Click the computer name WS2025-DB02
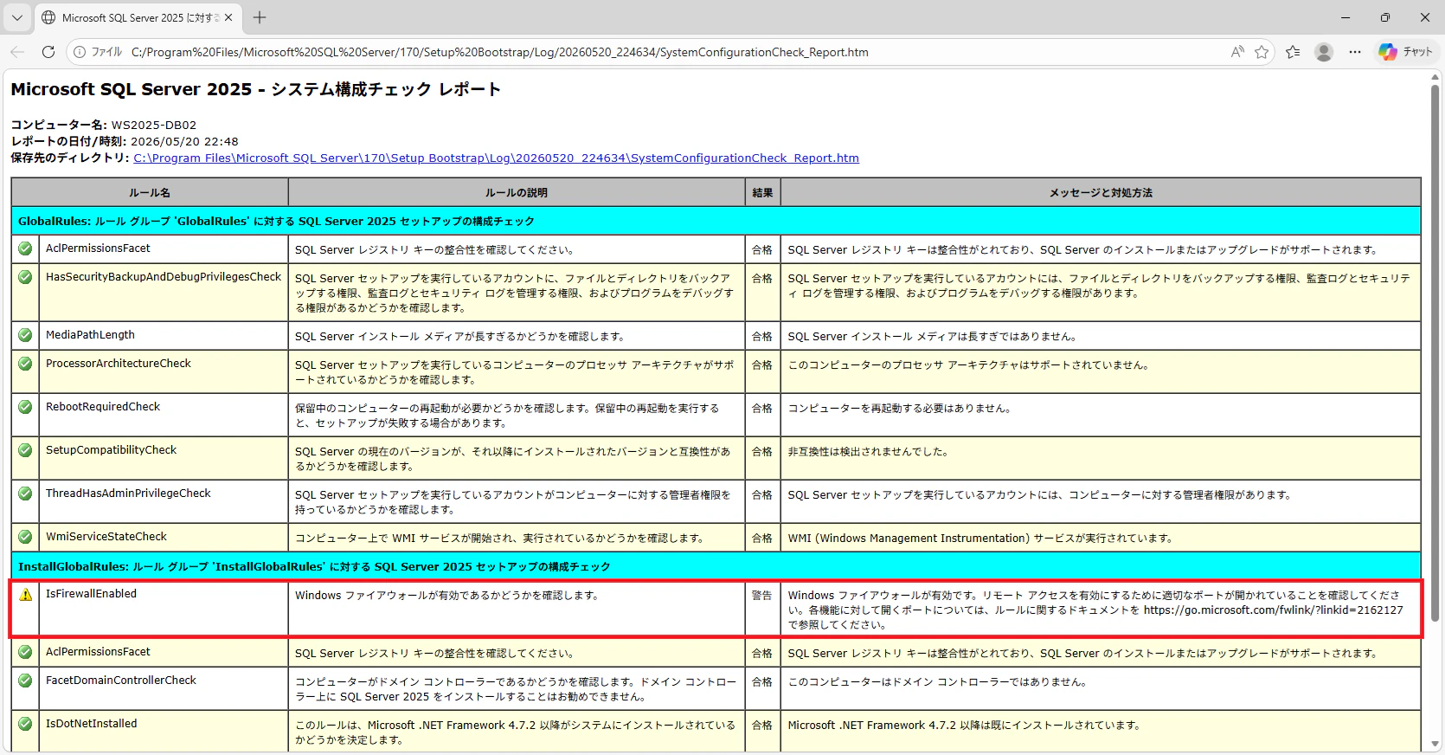Image resolution: width=1445 pixels, height=755 pixels. pos(154,125)
